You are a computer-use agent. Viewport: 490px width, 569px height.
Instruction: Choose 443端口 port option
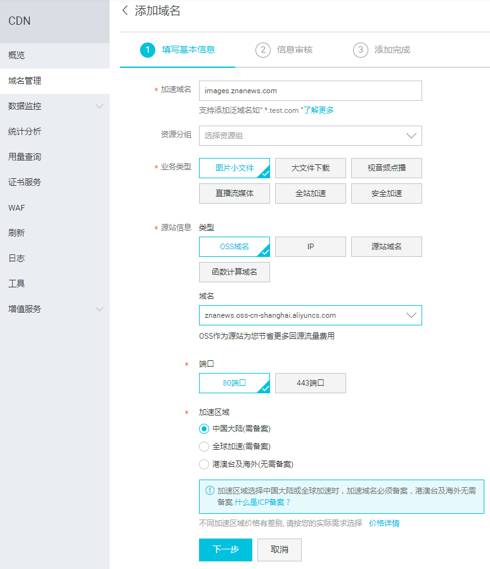310,383
